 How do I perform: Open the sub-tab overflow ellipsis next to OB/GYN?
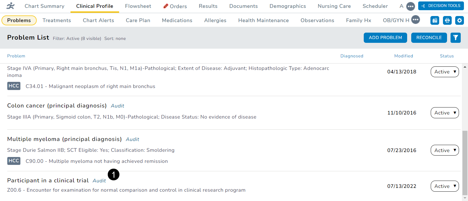pyautogui.click(x=416, y=20)
